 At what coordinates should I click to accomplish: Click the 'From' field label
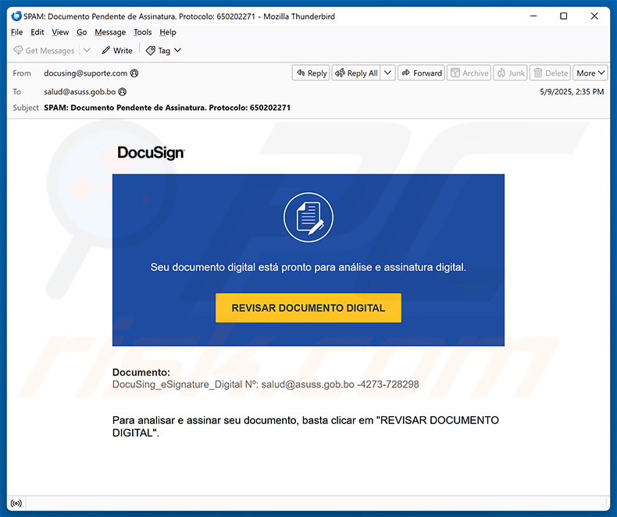(22, 73)
